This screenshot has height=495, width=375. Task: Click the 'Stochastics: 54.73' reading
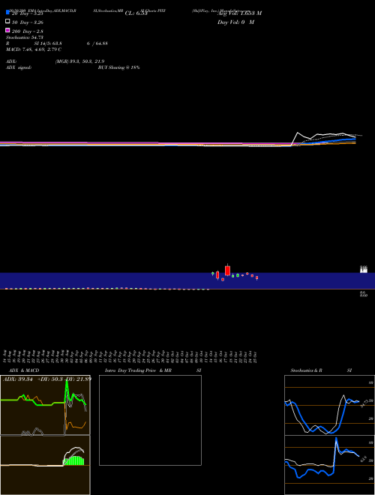pyautogui.click(x=25, y=37)
